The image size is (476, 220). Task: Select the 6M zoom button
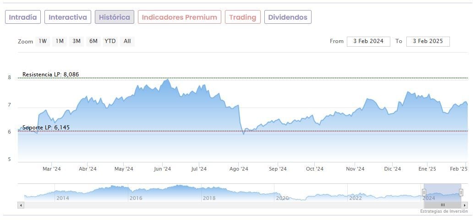click(x=93, y=41)
